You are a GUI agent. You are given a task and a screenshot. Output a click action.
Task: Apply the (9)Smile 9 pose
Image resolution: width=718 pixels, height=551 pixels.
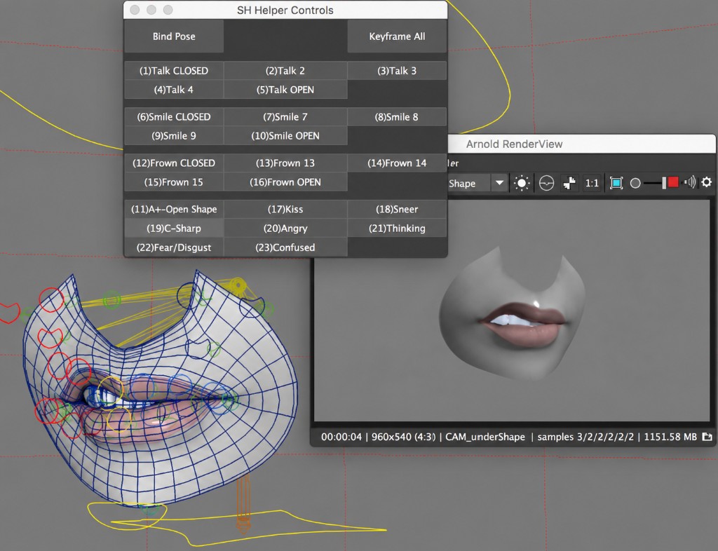(x=174, y=136)
